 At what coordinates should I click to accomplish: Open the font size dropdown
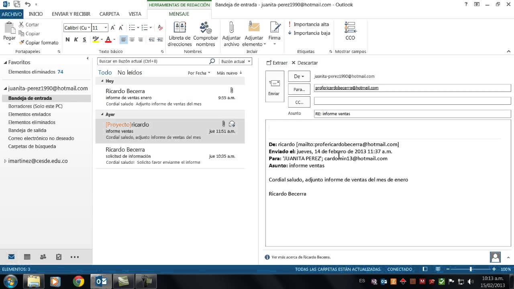click(106, 28)
